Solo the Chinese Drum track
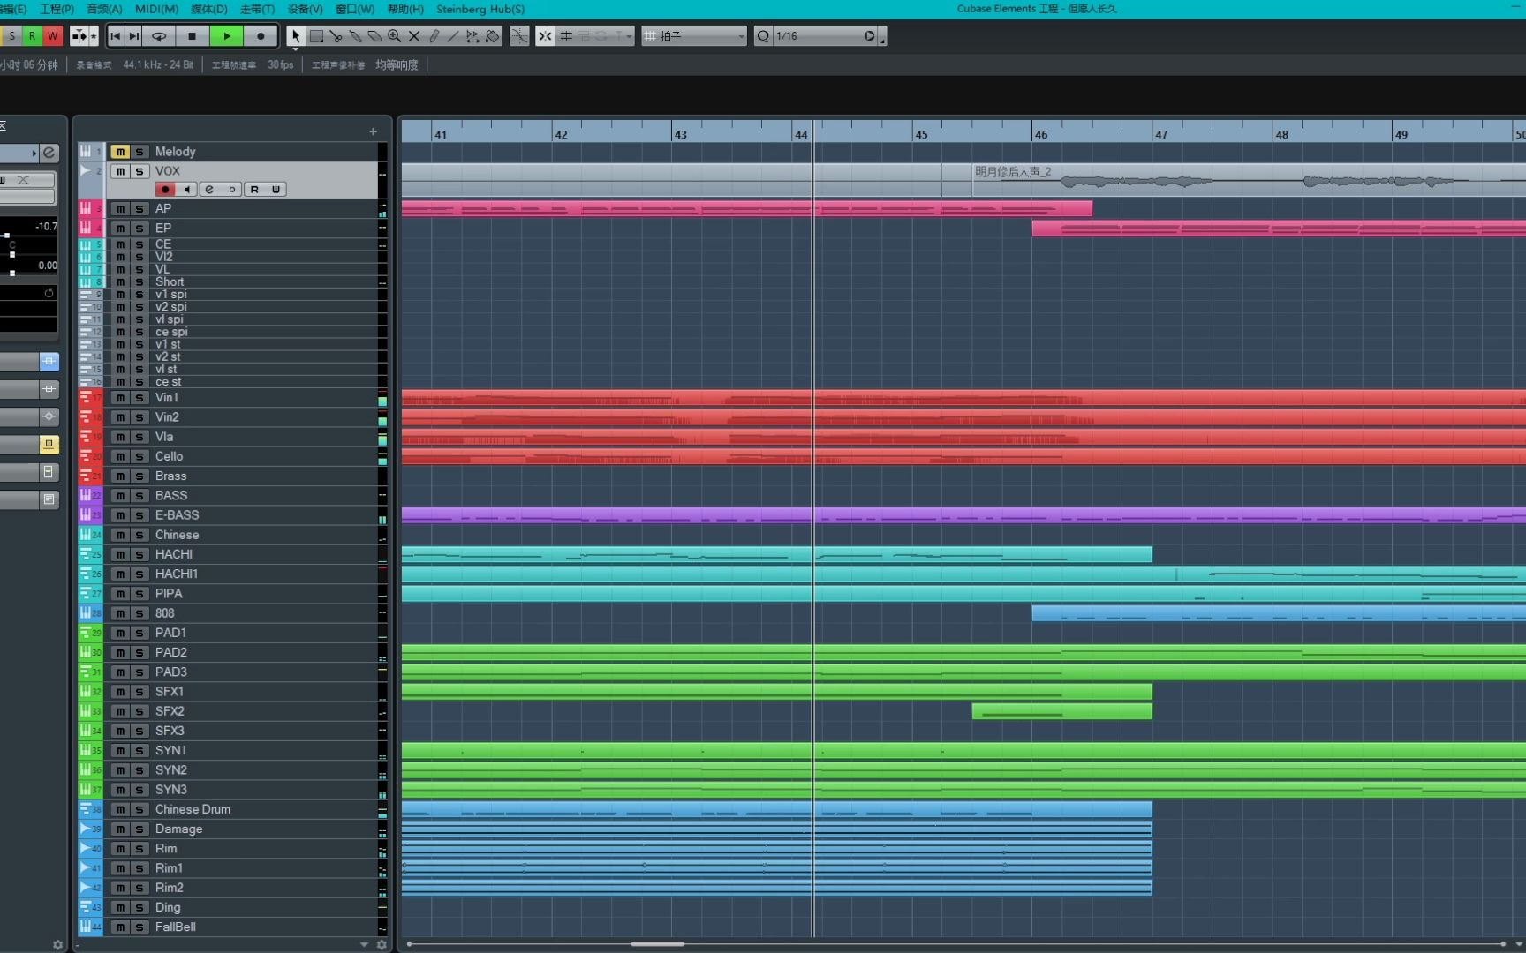 (x=139, y=809)
